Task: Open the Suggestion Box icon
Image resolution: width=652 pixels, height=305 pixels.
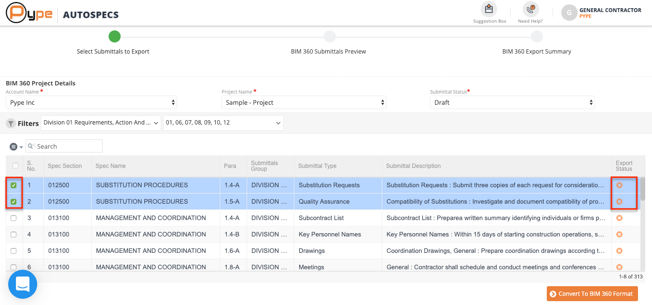Action: (489, 9)
